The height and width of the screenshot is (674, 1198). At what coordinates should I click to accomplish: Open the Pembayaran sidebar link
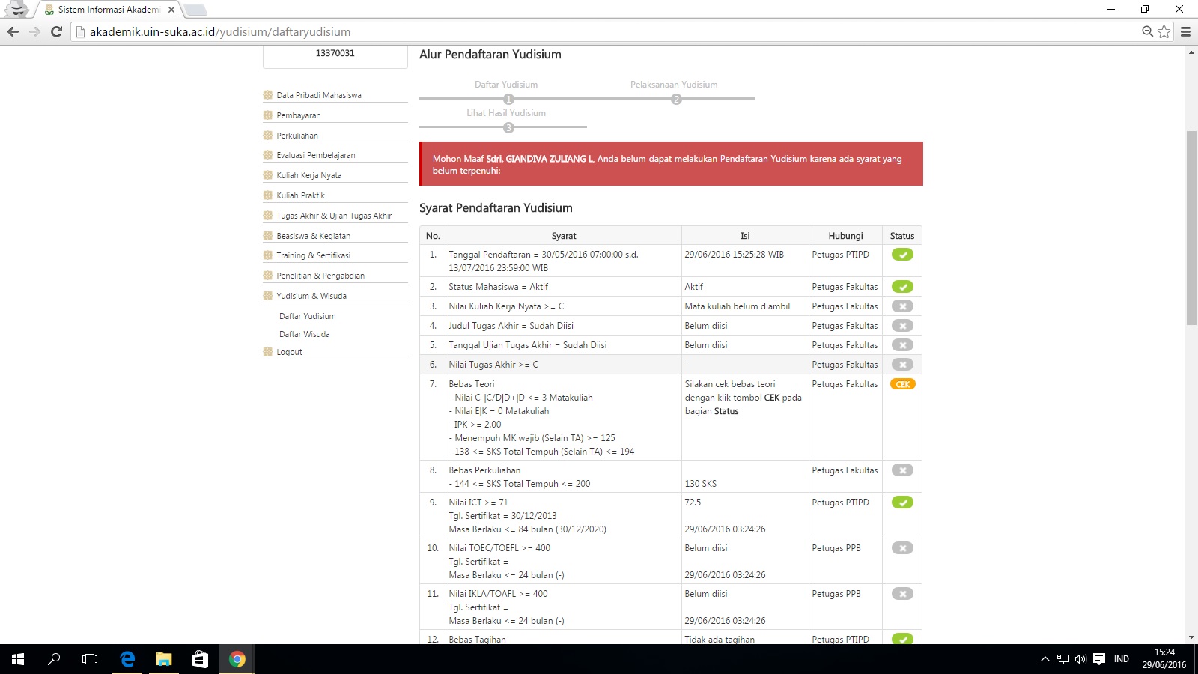coord(298,115)
